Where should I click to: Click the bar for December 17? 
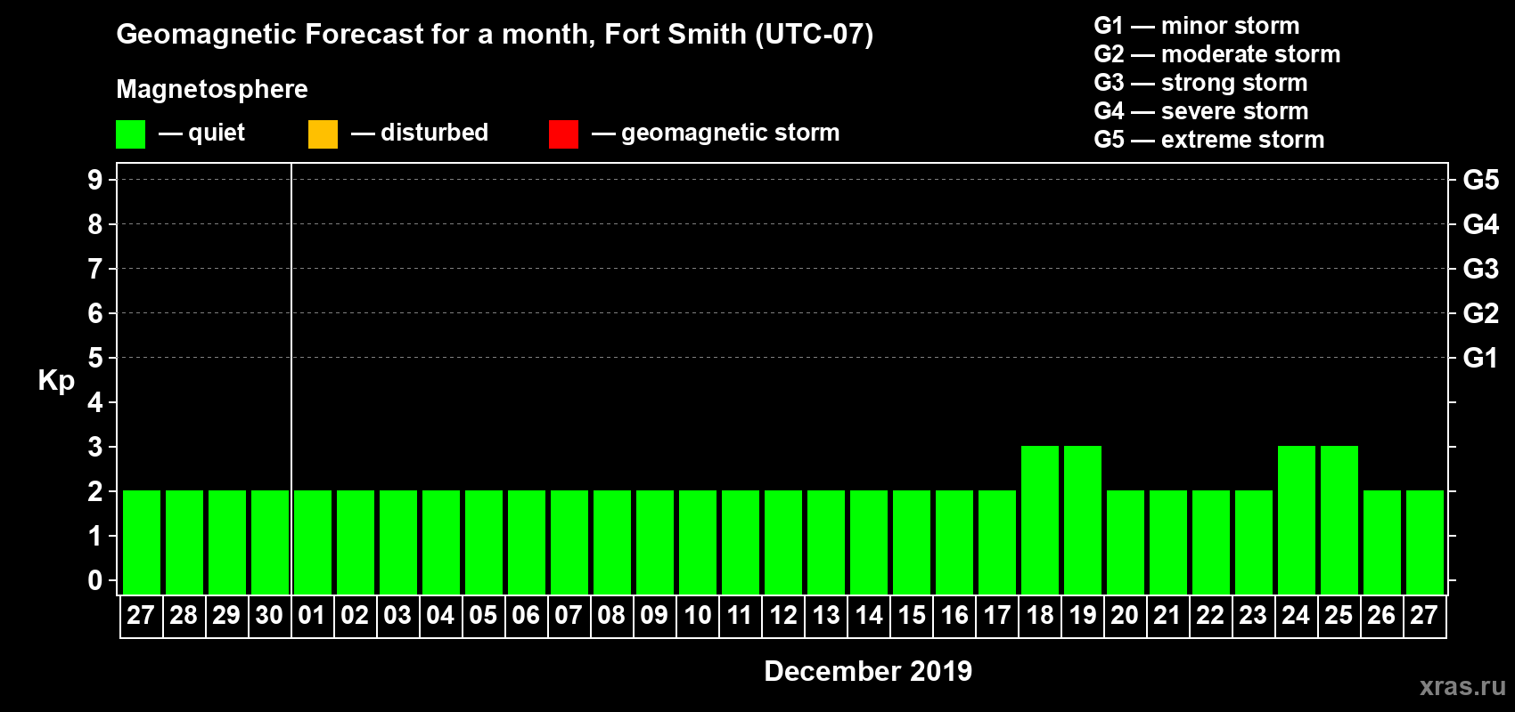(997, 542)
